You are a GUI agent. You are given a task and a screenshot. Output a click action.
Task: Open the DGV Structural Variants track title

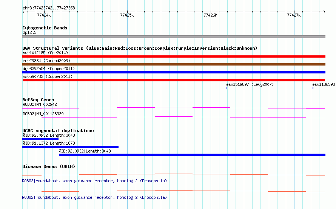tap(140, 48)
